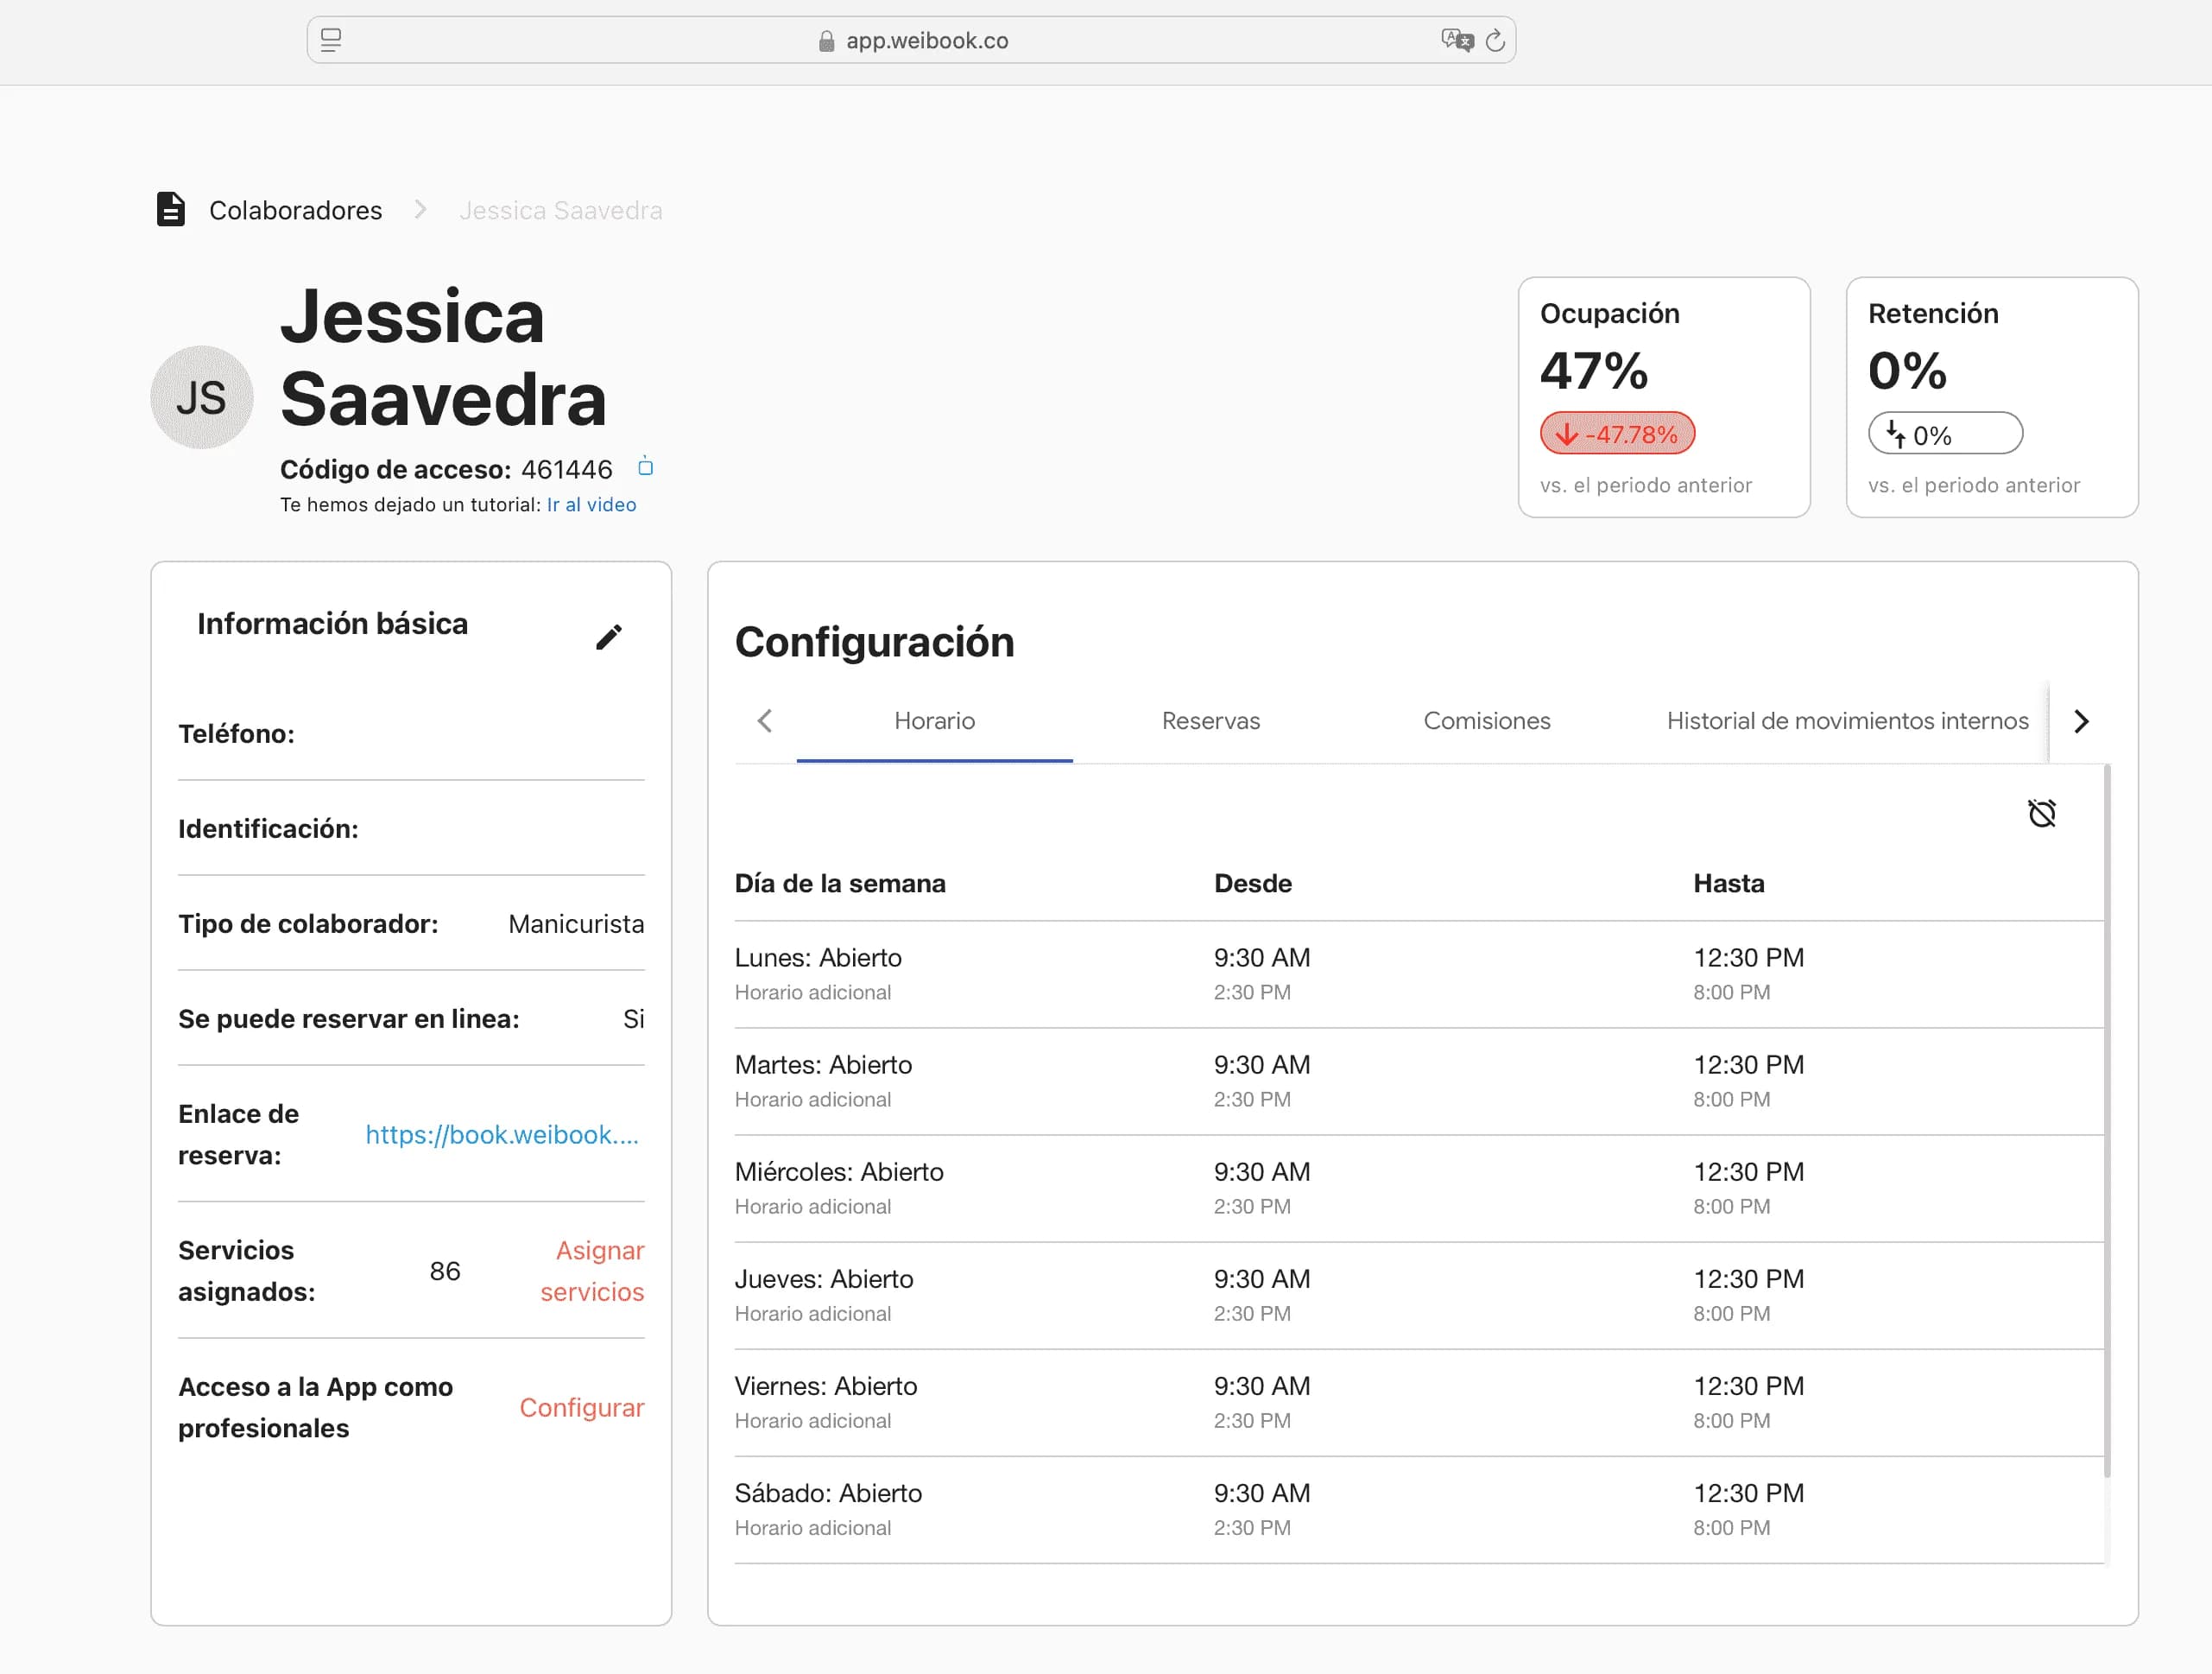Switch to the Reservas tab
This screenshot has height=1674, width=2212.
pyautogui.click(x=1210, y=720)
